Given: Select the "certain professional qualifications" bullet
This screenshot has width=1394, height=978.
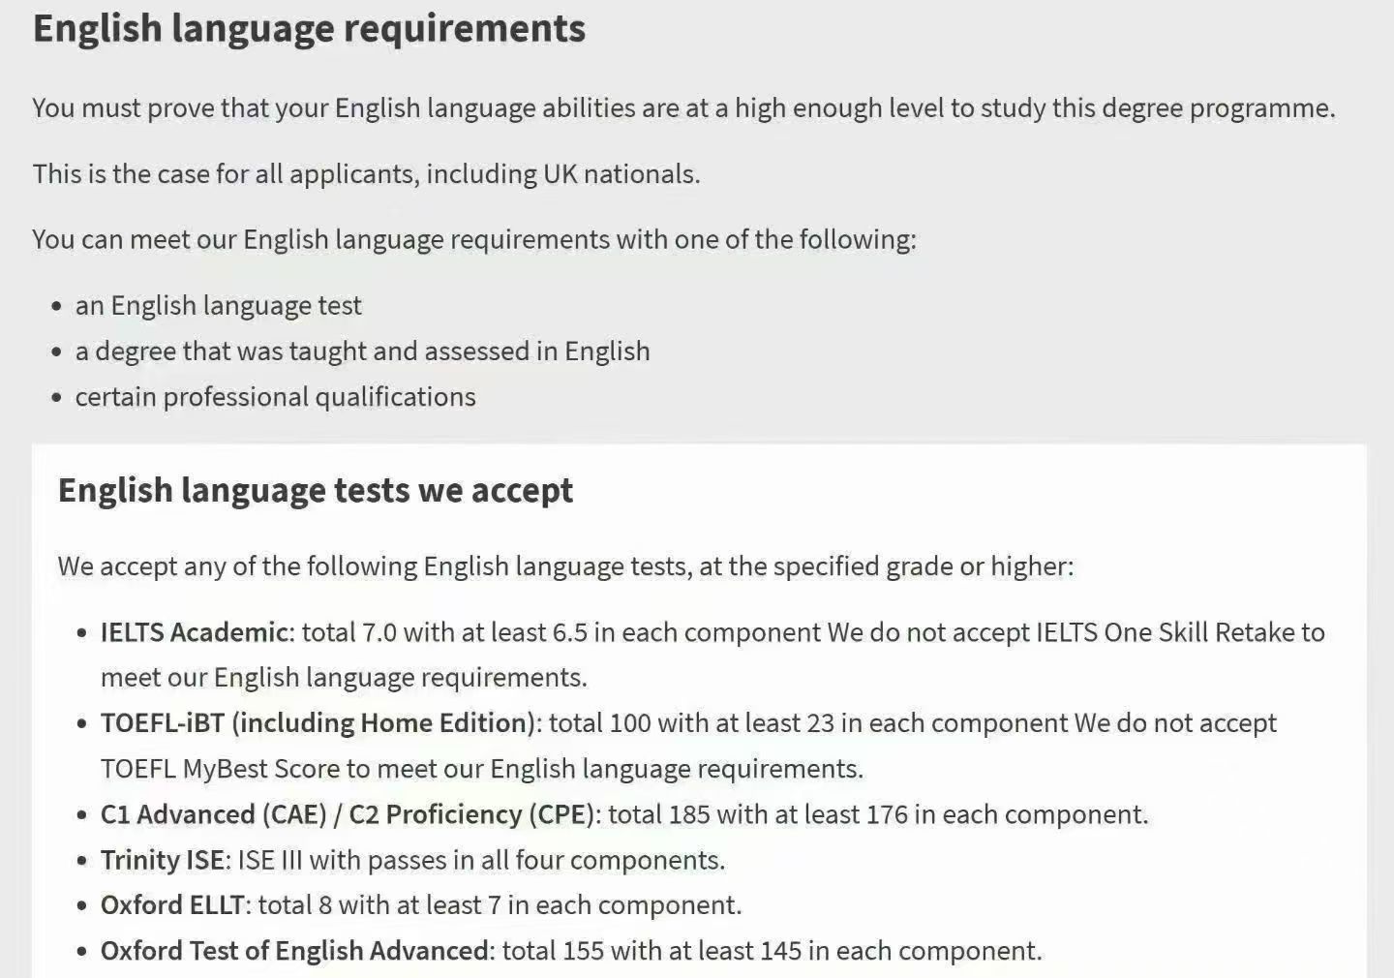Looking at the screenshot, I should tap(275, 397).
